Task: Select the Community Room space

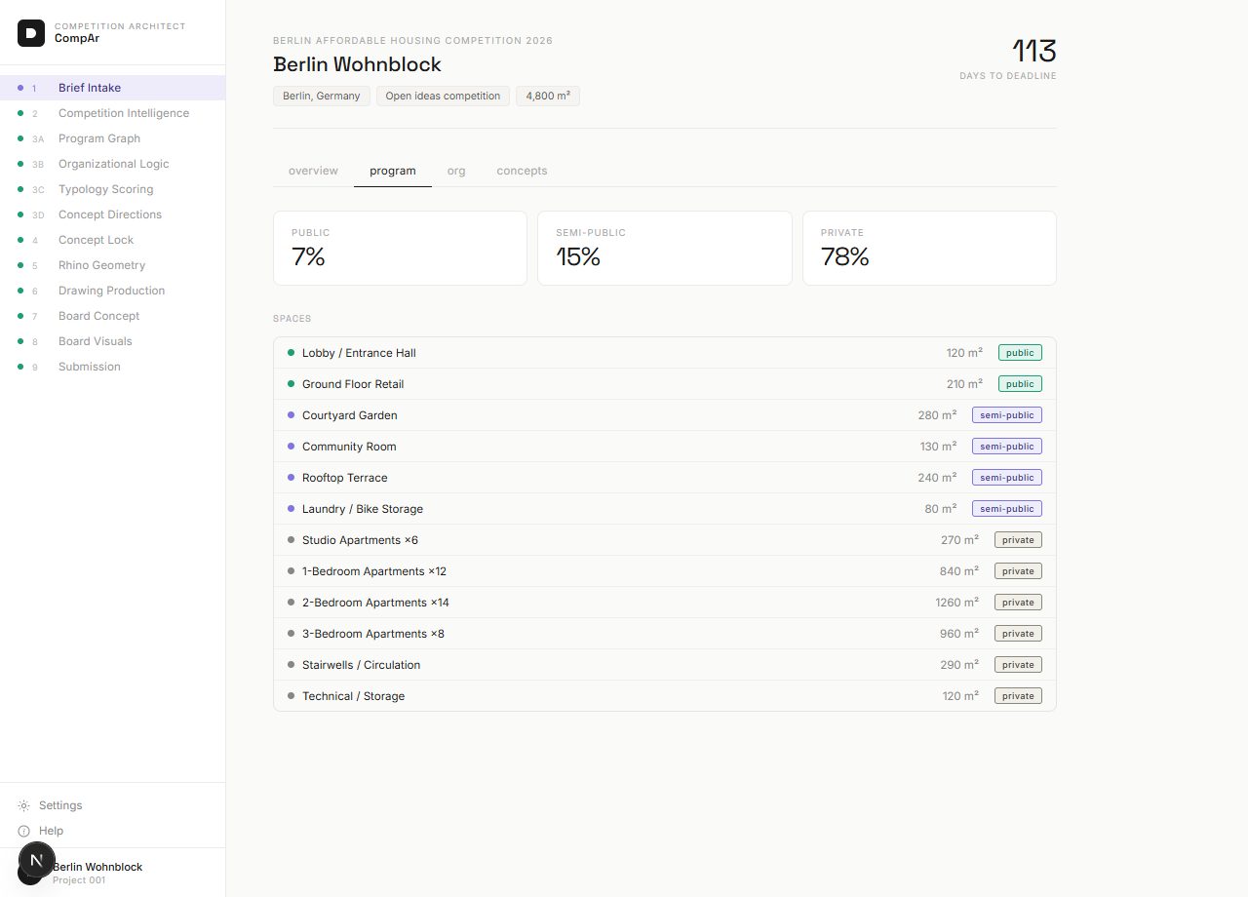Action: (x=665, y=447)
